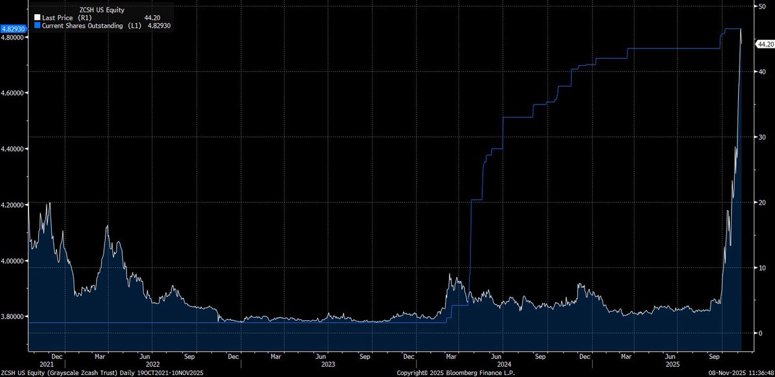
Task: Click the 0 right axis label
Action: (761, 333)
